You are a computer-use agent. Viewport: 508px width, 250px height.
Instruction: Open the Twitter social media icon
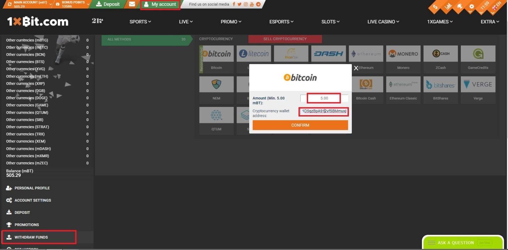(240, 4)
